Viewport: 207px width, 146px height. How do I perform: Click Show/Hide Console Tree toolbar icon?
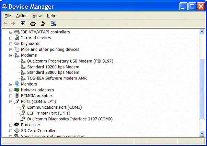(23, 23)
